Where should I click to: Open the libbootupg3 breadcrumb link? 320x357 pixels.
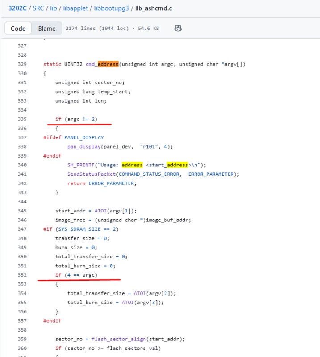pyautogui.click(x=112, y=8)
